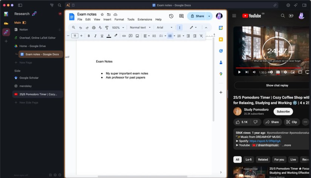Open the text color picker
The height and width of the screenshot is (178, 311).
coord(109,36)
